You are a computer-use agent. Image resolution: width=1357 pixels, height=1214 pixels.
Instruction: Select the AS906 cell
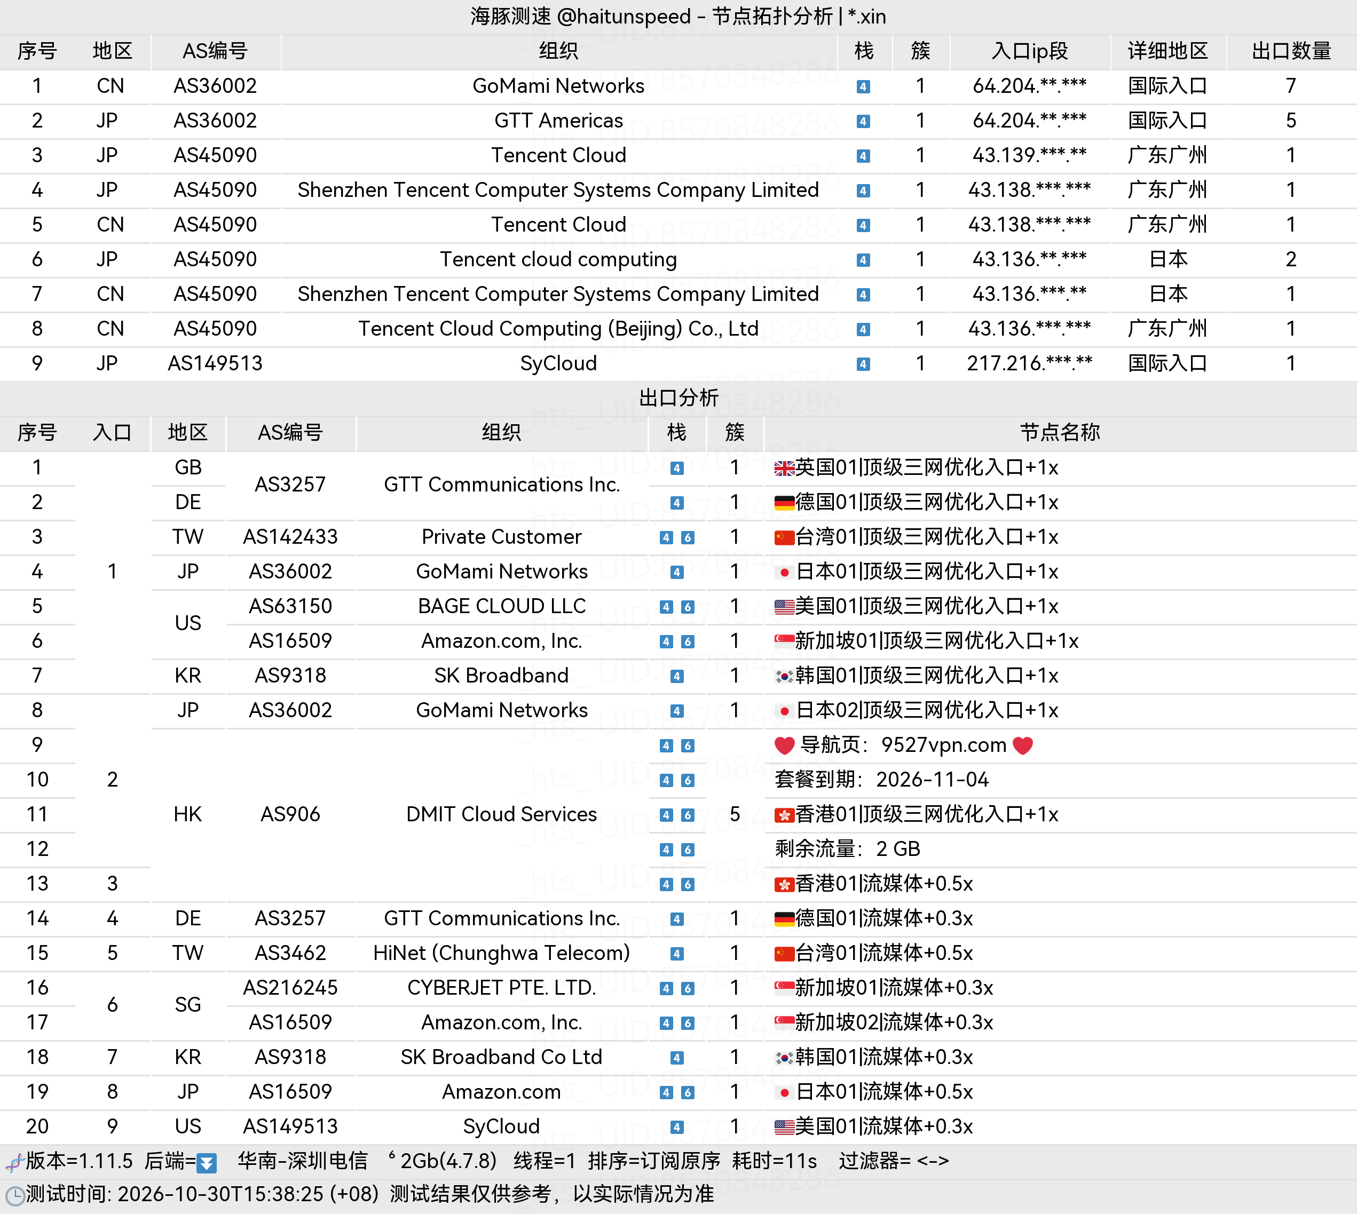coord(290,814)
